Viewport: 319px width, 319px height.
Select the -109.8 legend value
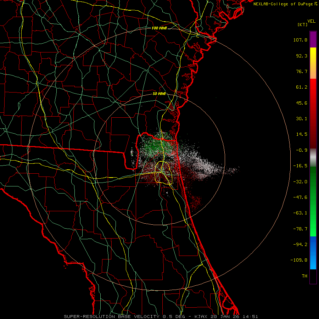tap(299, 260)
